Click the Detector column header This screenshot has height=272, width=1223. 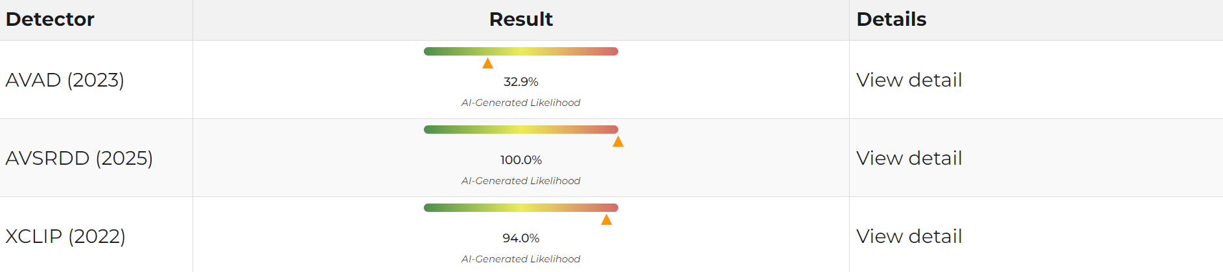pyautogui.click(x=50, y=19)
